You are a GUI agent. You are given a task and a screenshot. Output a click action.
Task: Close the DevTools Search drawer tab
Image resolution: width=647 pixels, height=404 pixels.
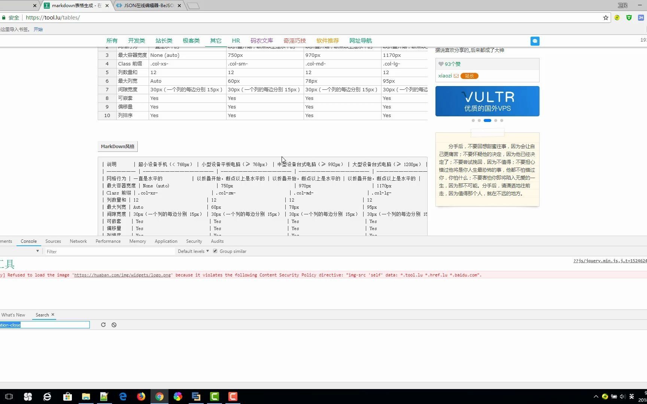tap(53, 315)
